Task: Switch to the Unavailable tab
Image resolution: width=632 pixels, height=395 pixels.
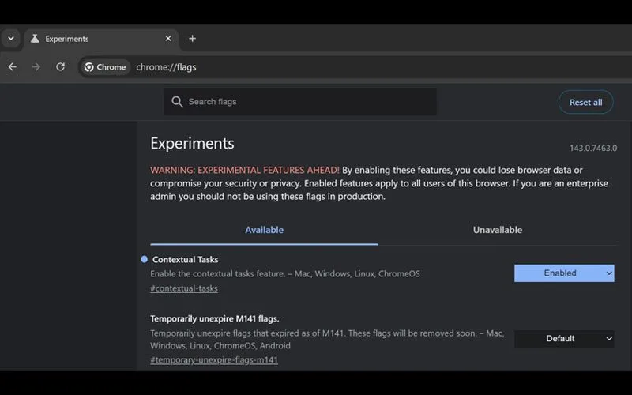Action: pyautogui.click(x=497, y=230)
